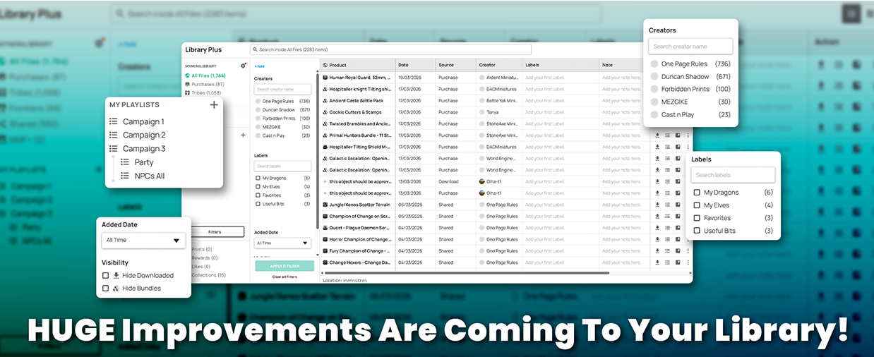Click Add your note here for Twisted Brambles row
This screenshot has width=874, height=357.
(x=621, y=123)
